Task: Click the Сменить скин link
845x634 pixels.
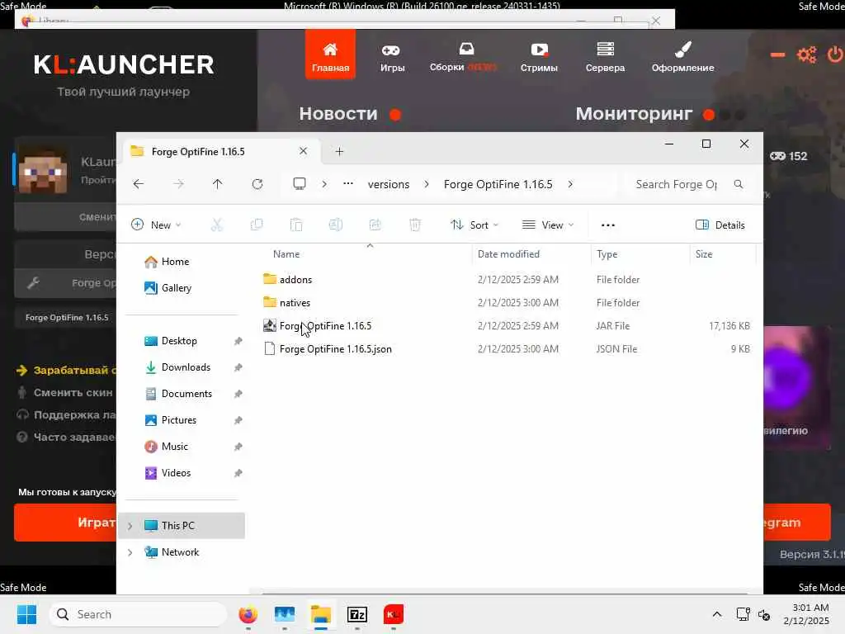Action: point(66,392)
